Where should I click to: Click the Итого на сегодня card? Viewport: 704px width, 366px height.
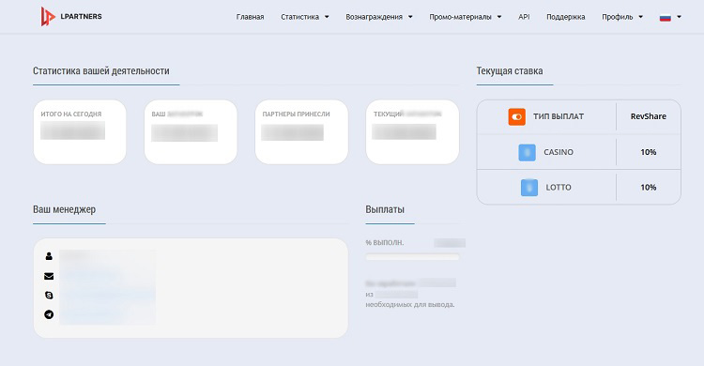click(80, 132)
